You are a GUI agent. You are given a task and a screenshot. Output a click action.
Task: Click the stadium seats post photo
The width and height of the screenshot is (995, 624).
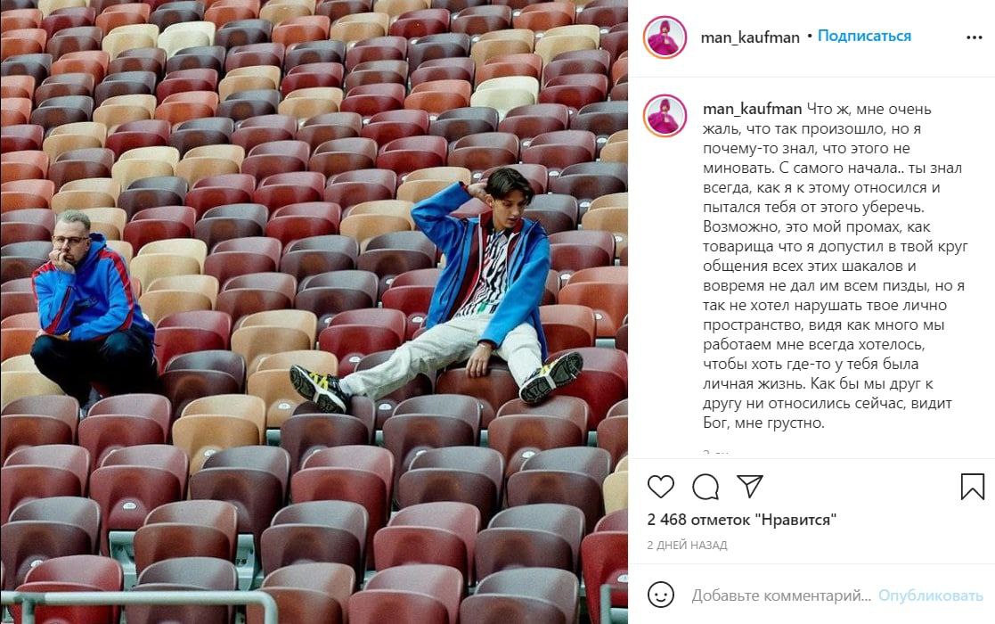click(x=314, y=312)
